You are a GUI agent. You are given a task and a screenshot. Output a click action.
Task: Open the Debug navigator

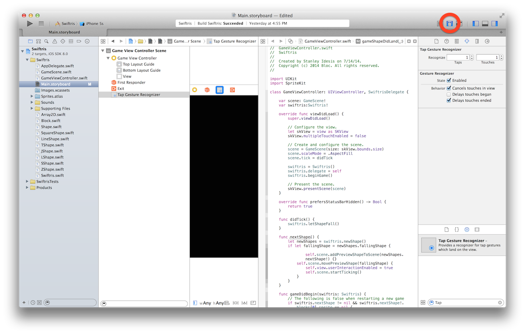(71, 41)
